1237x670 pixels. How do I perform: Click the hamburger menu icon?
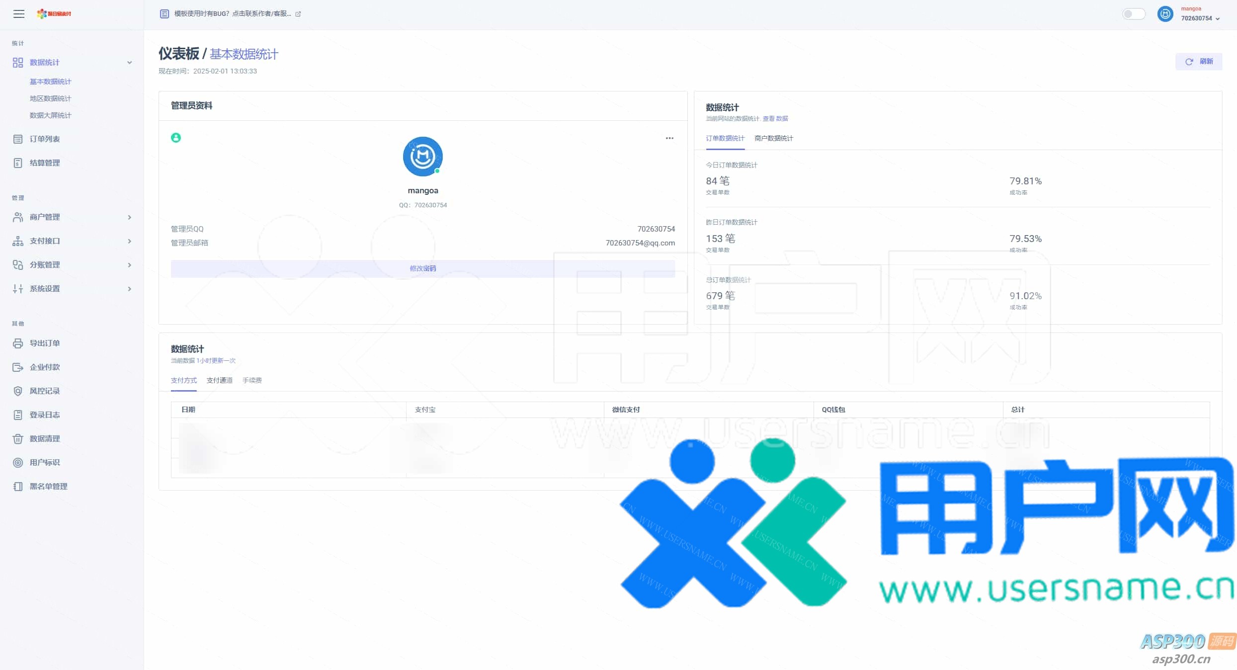[19, 14]
